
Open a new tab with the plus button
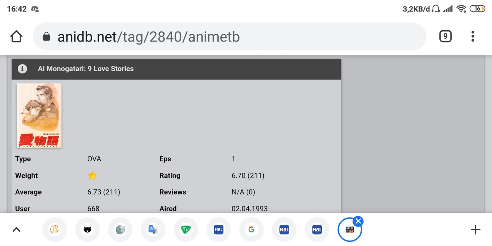475,229
